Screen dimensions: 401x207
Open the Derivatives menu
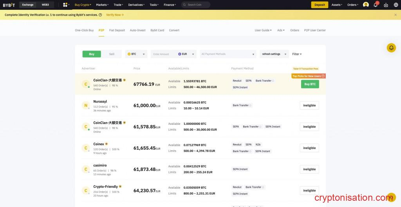[136, 5]
